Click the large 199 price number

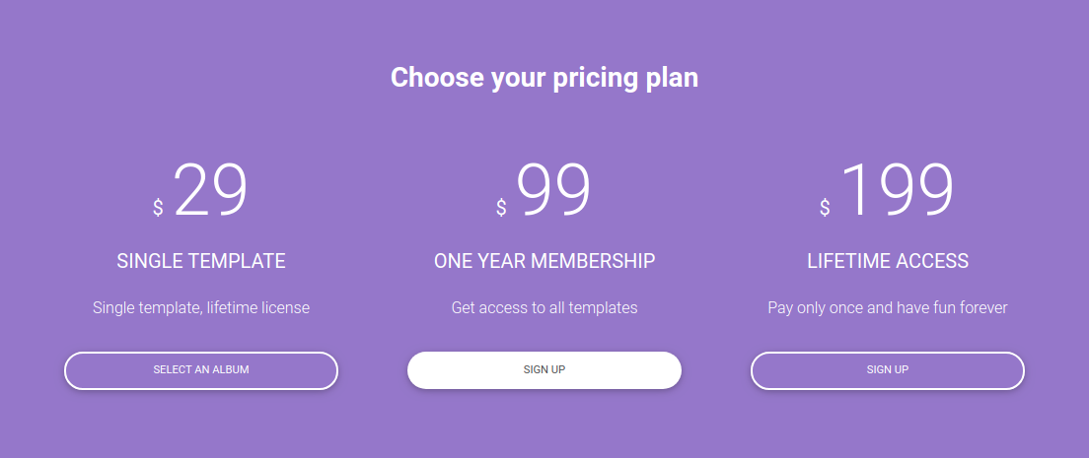pyautogui.click(x=897, y=191)
